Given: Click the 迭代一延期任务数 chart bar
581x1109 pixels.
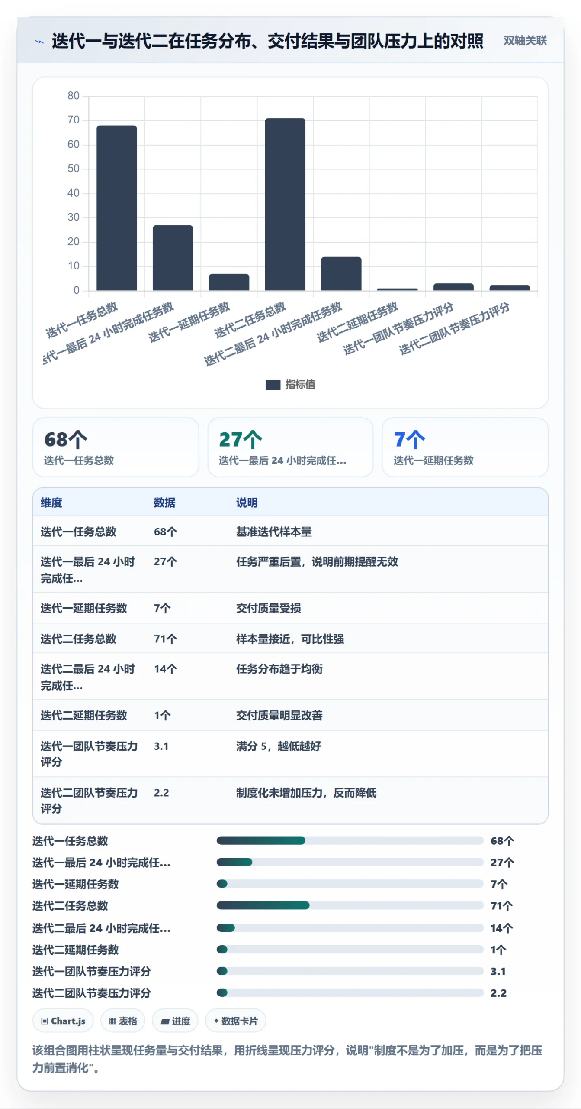Looking at the screenshot, I should [x=229, y=282].
